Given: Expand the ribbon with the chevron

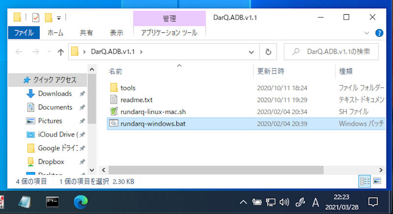Looking at the screenshot, I should click(x=366, y=33).
